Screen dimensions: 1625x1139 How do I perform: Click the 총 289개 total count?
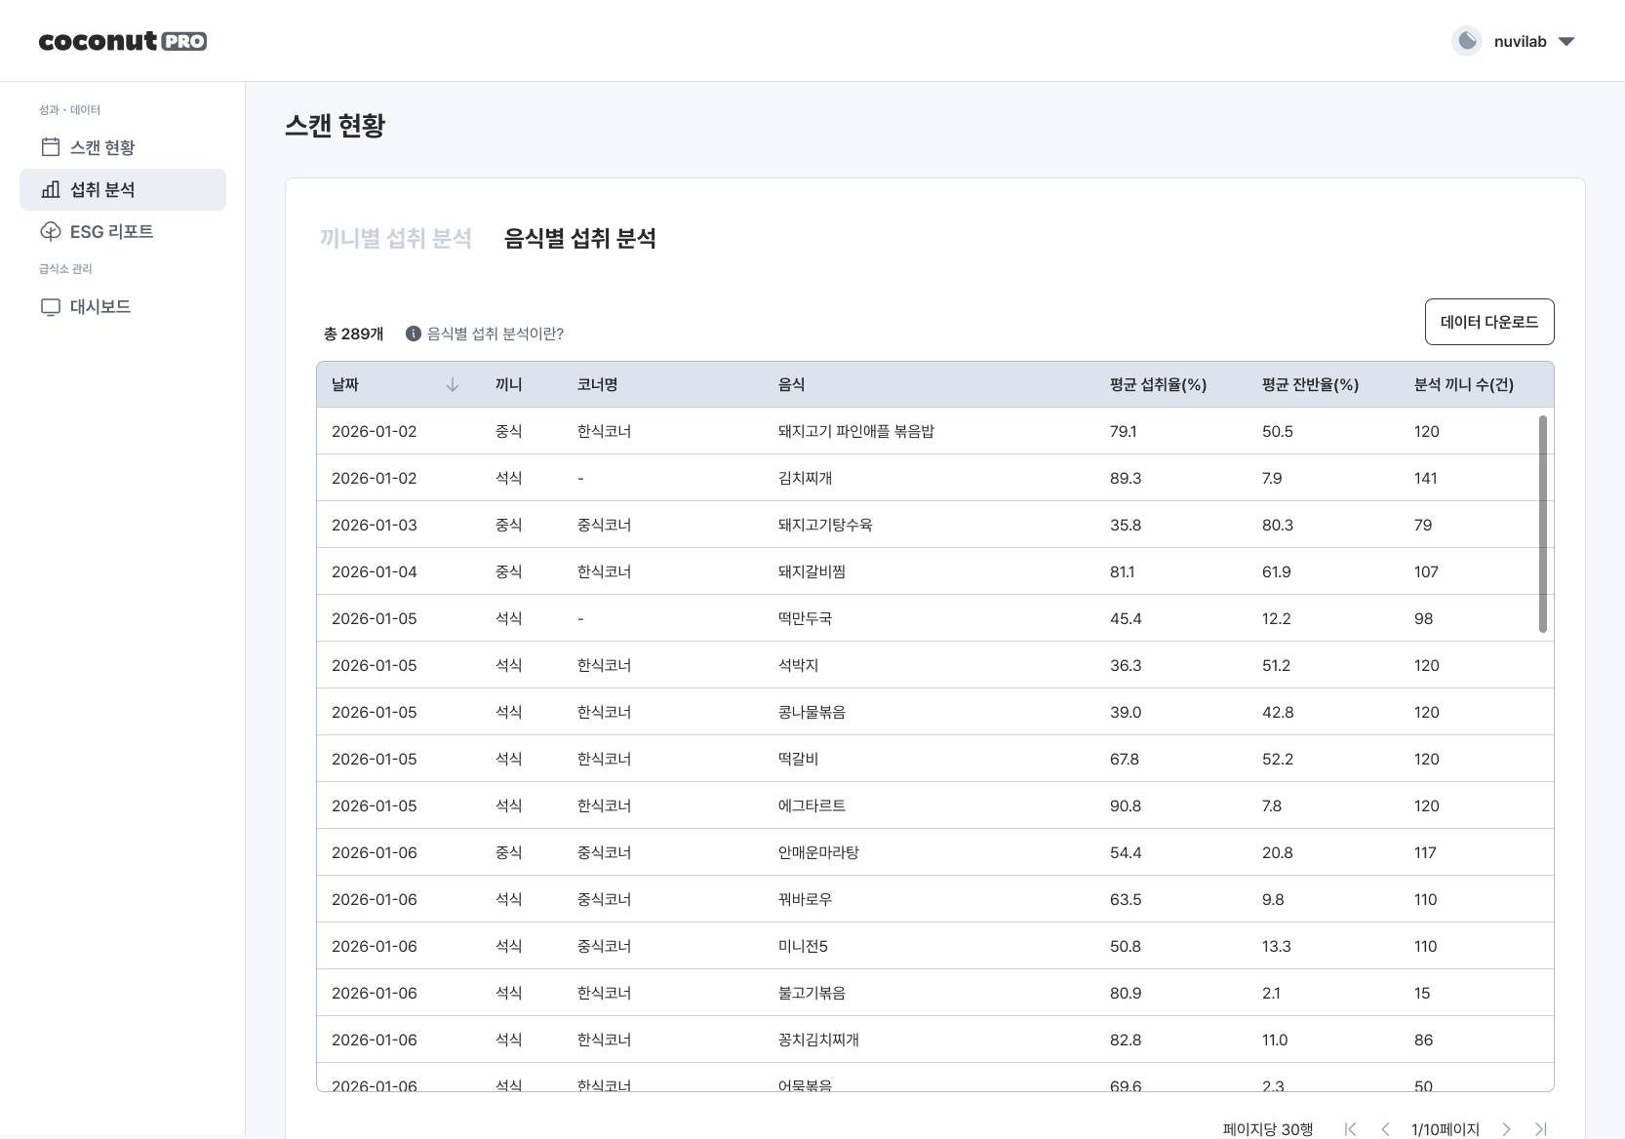[x=353, y=334]
